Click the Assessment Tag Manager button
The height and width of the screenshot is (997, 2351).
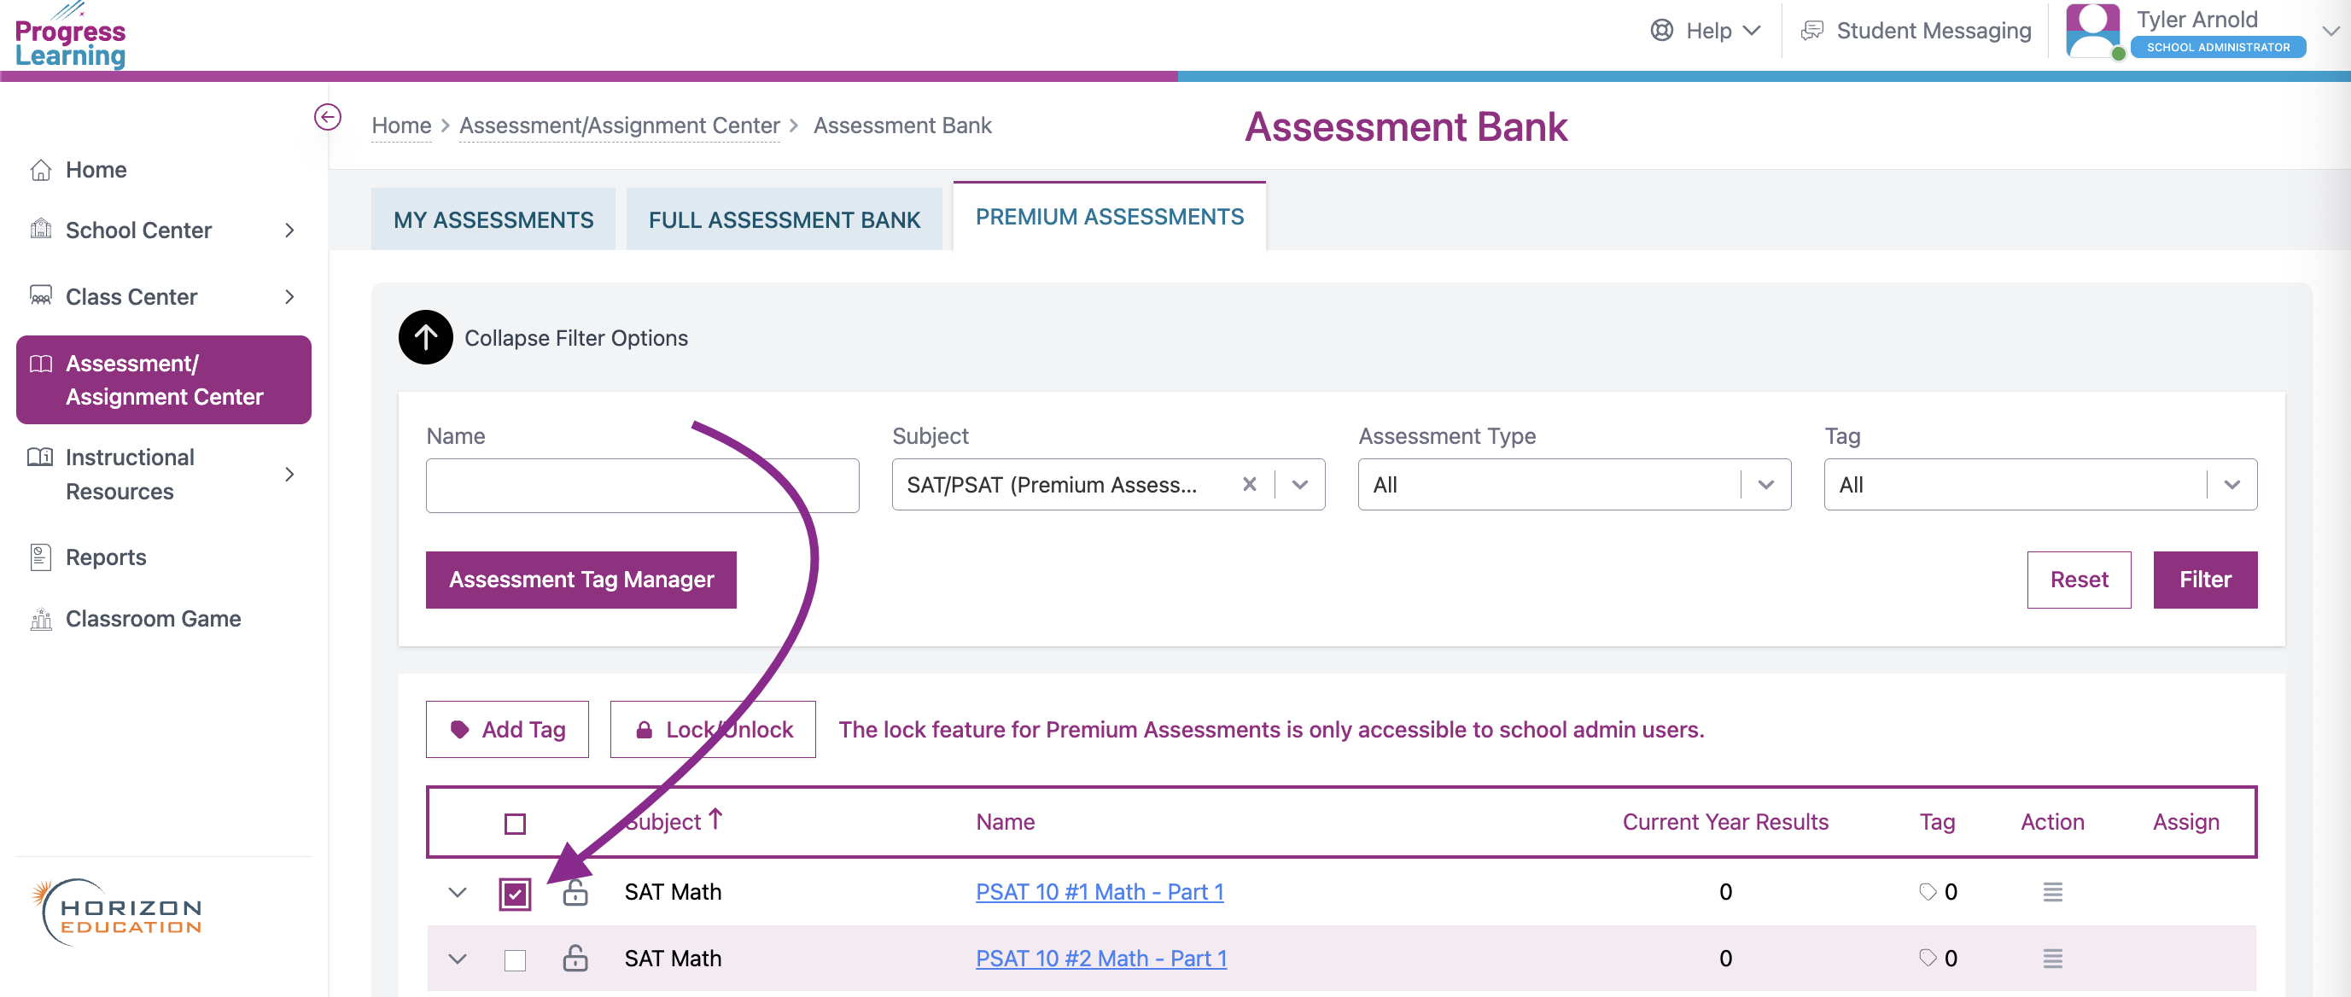click(580, 580)
